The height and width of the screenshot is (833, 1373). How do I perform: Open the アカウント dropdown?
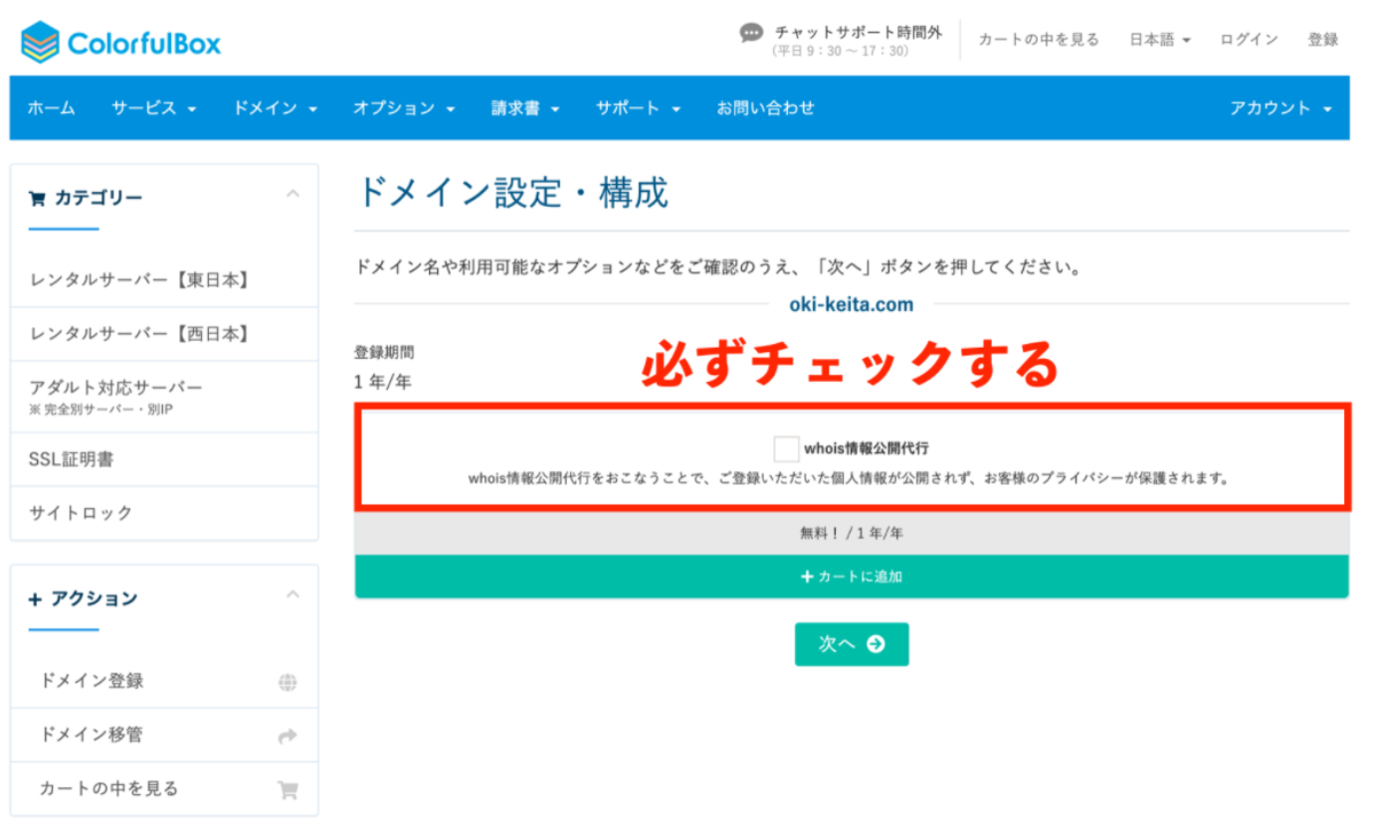tap(1281, 108)
